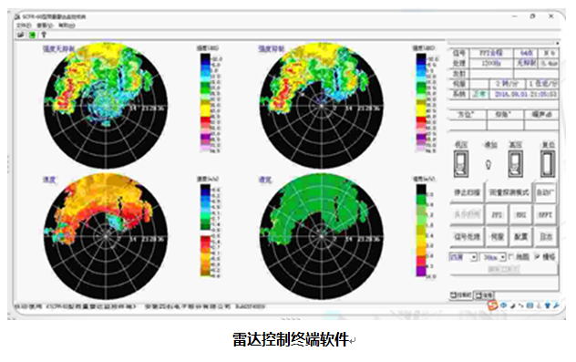Click the 强度无抑制 panel title
The width and height of the screenshot is (576, 362).
(58, 49)
